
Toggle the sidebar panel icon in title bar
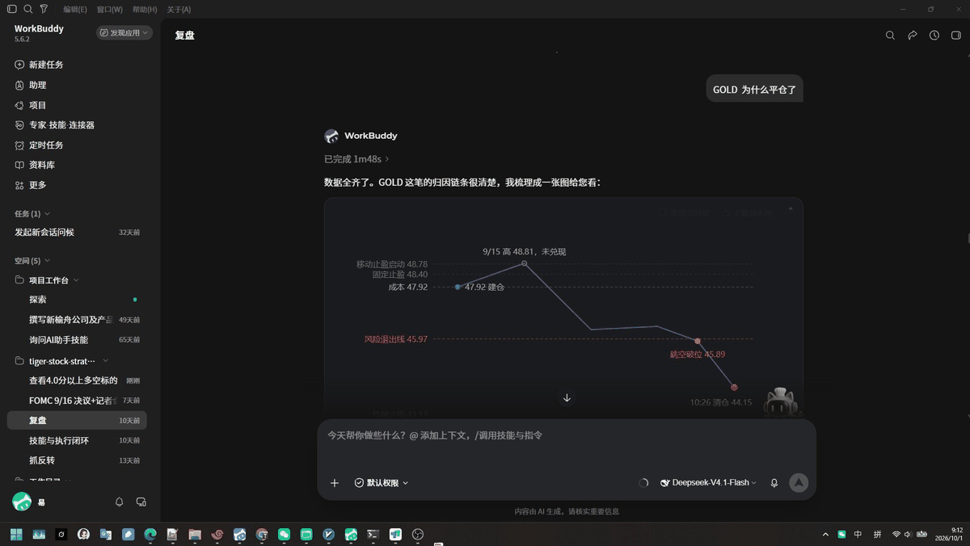[11, 9]
